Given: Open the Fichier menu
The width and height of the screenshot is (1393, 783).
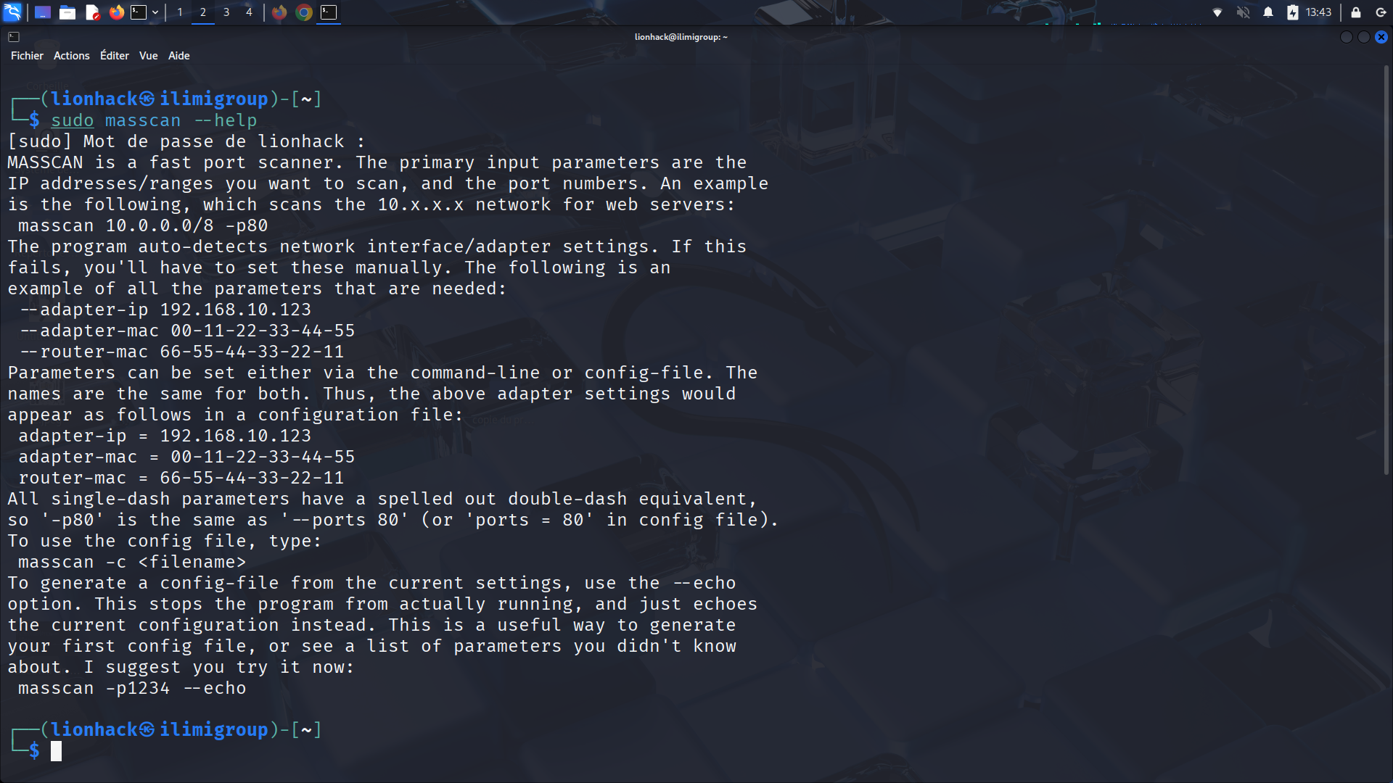Looking at the screenshot, I should click(27, 56).
